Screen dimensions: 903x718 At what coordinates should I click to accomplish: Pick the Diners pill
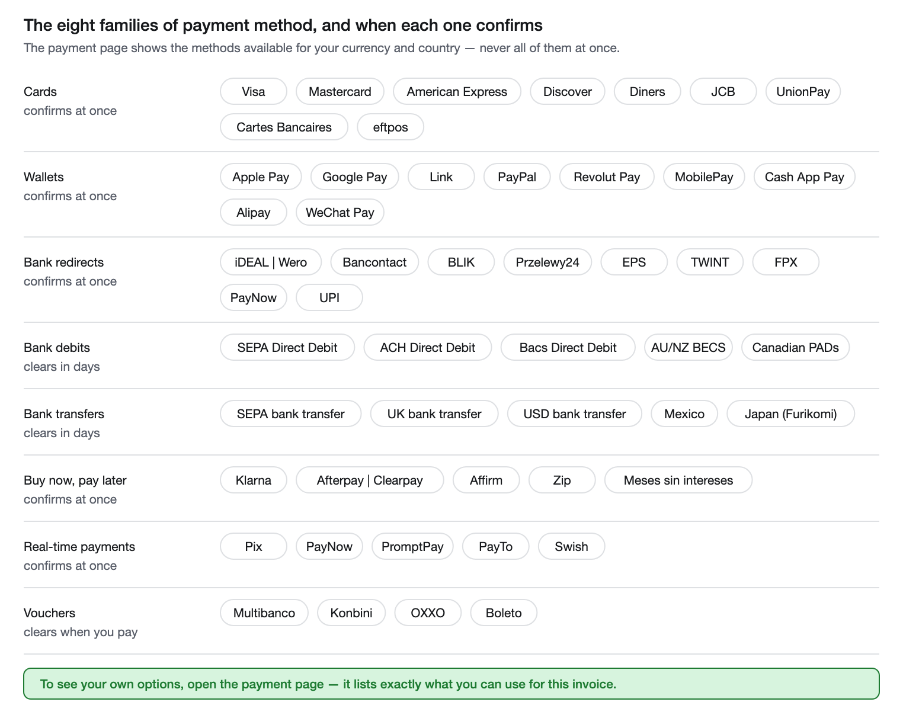tap(648, 91)
